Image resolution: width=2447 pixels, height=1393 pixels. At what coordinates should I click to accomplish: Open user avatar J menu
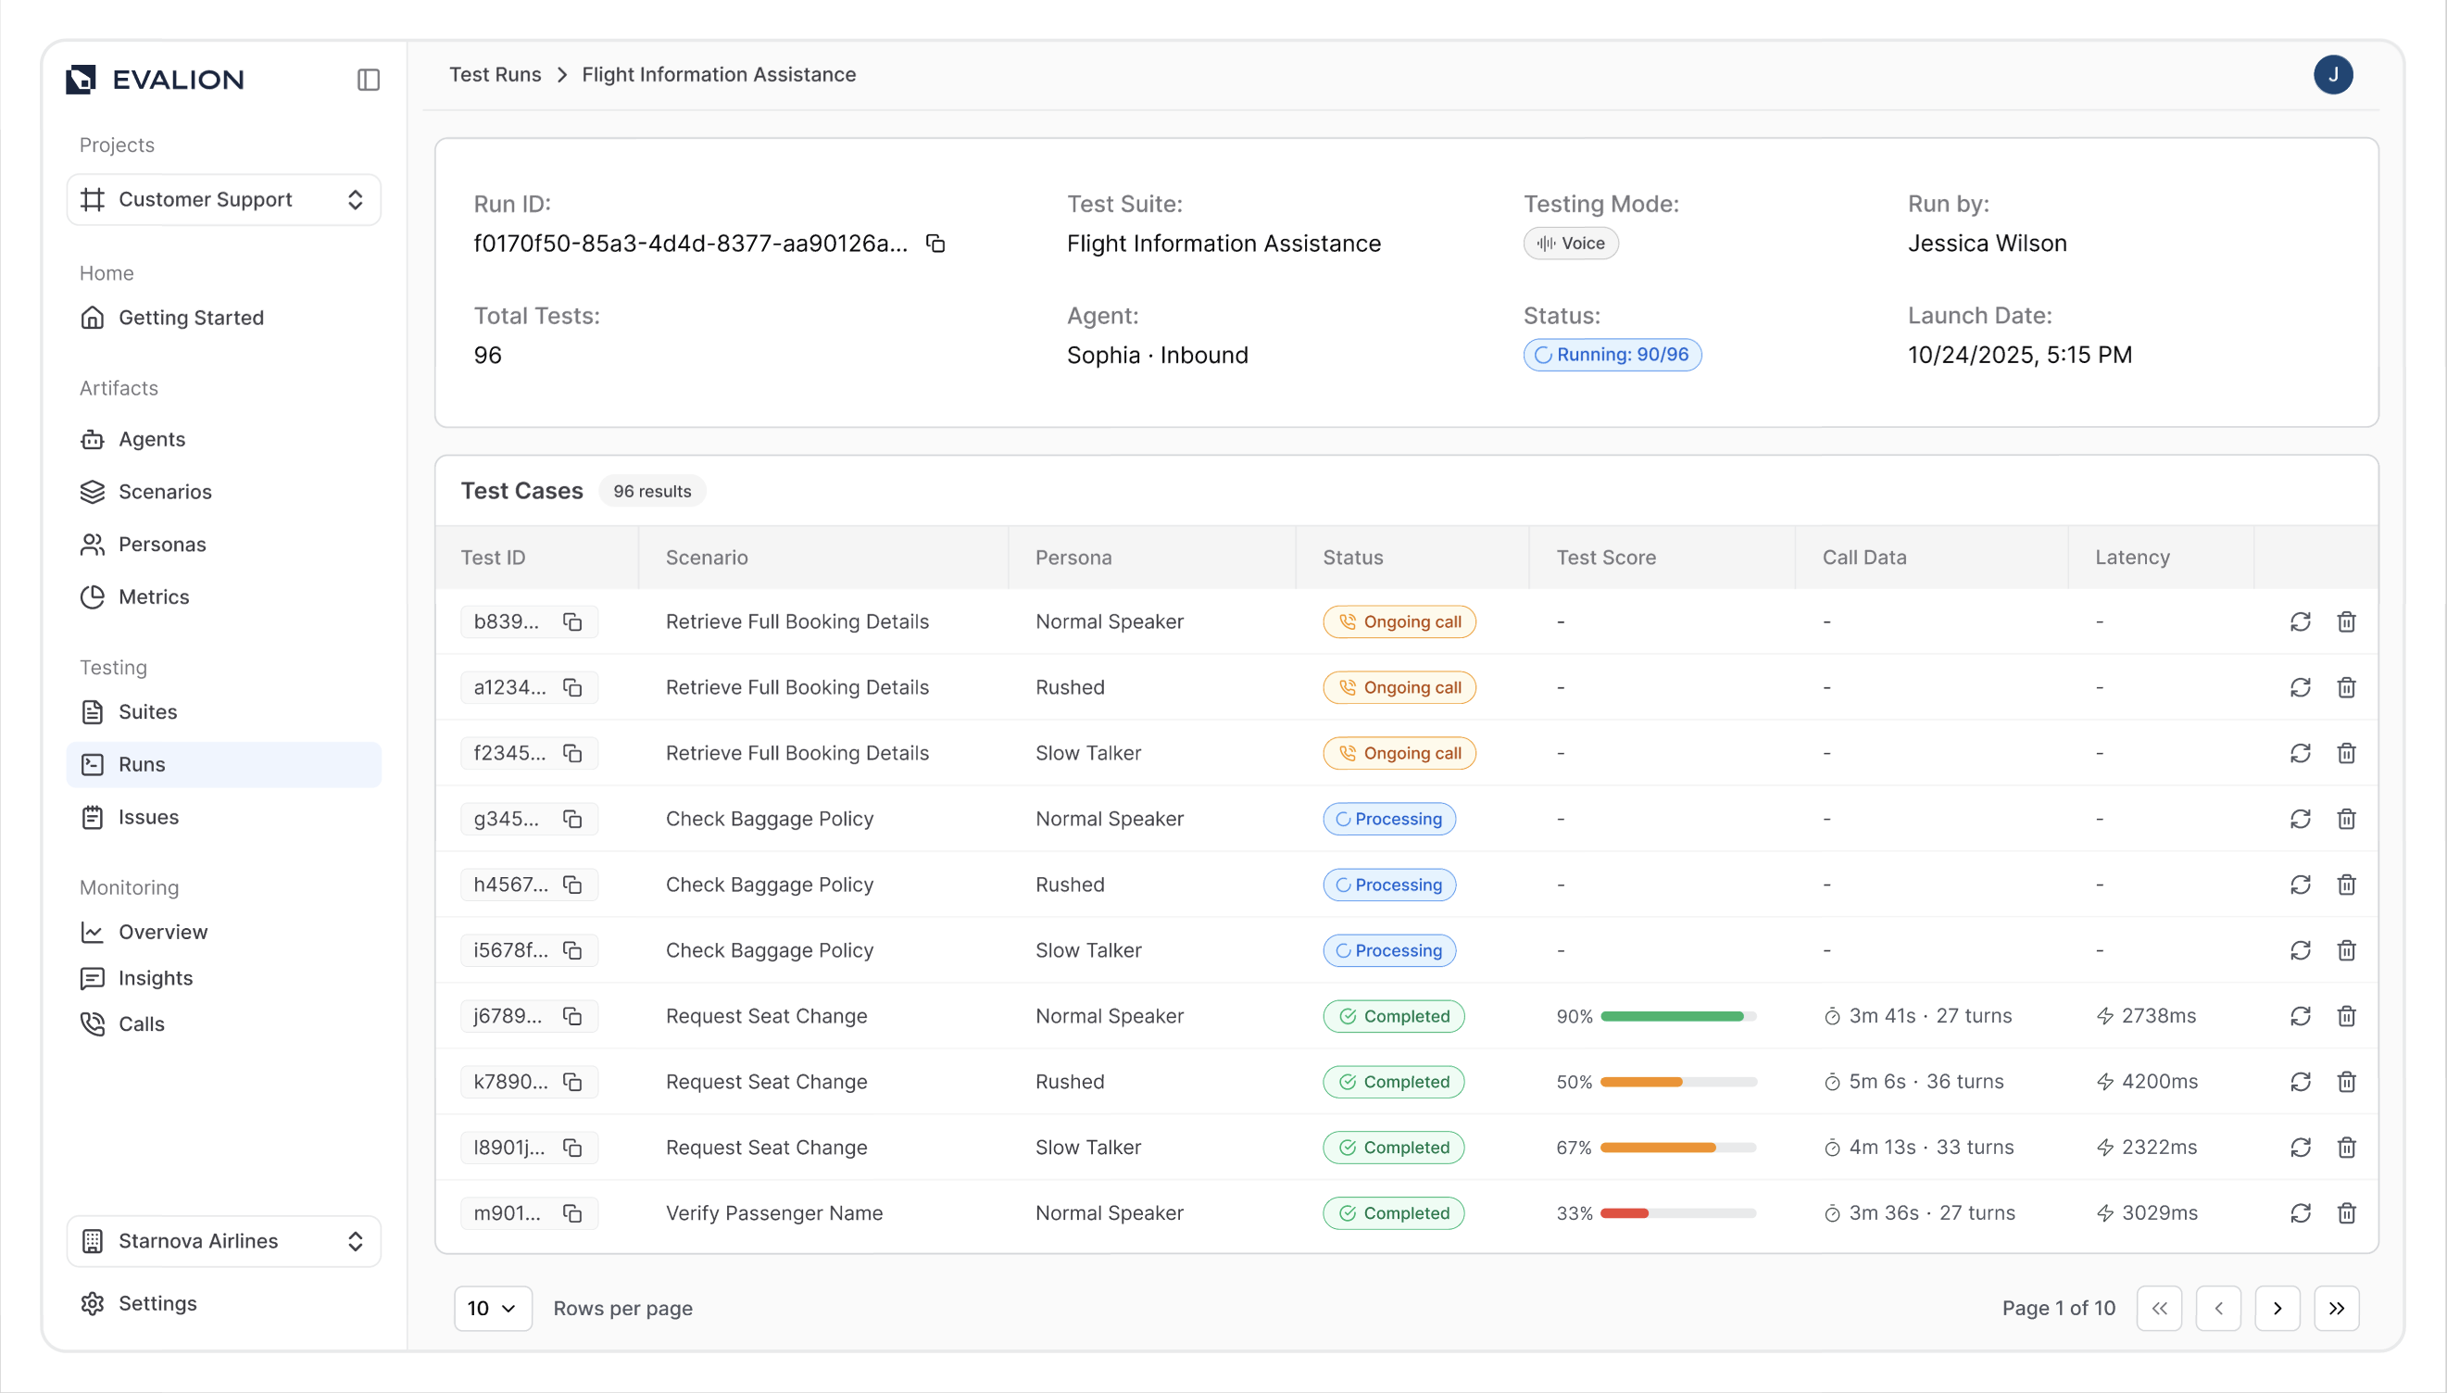2332,75
